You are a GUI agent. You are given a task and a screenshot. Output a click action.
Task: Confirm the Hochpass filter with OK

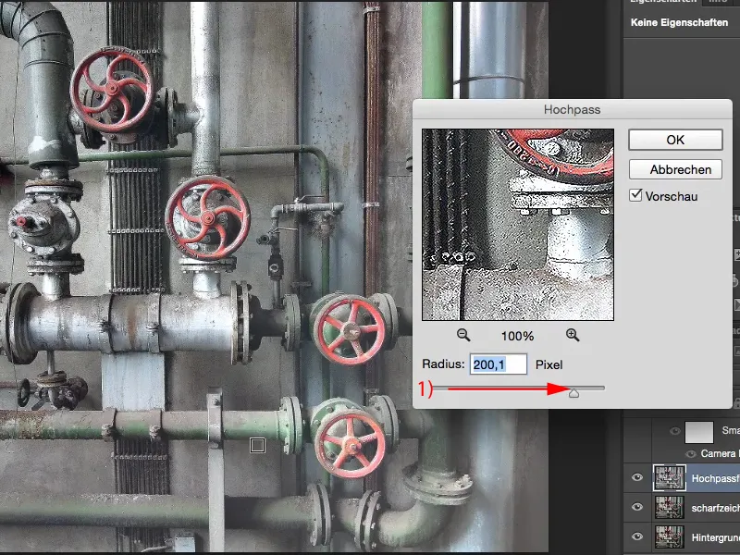(x=675, y=140)
